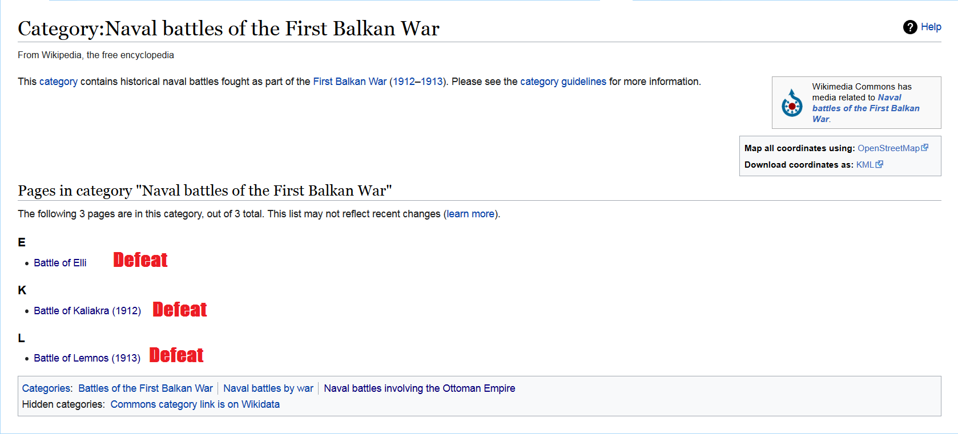Open Battles of the First Balkan War category
Viewport: 958px width, 434px height.
[146, 388]
